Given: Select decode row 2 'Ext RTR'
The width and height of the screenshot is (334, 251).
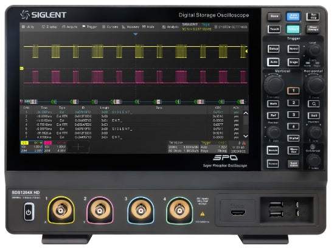Looking at the screenshot, I should 132,116.
